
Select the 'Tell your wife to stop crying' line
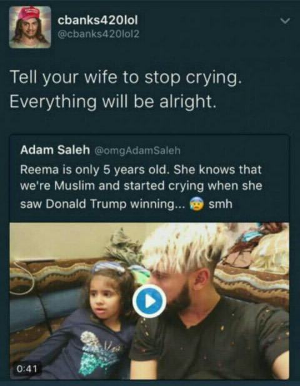[124, 79]
